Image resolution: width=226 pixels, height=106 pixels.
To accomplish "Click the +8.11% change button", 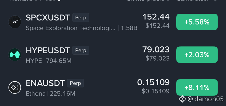I will (x=197, y=87).
